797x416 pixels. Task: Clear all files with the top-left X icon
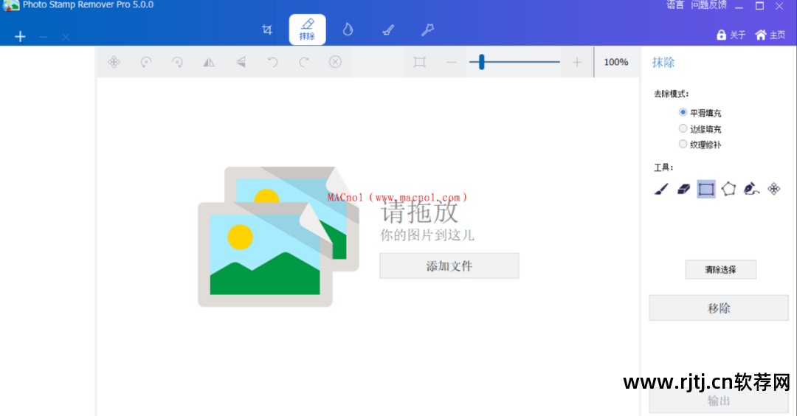66,37
